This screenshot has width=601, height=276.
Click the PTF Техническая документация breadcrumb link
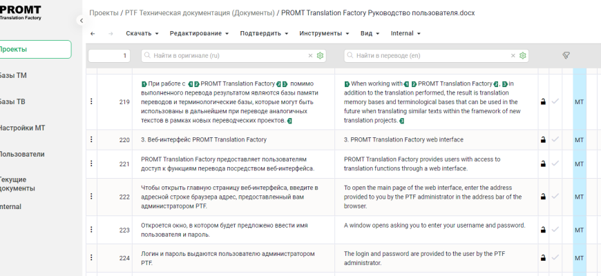(x=200, y=12)
